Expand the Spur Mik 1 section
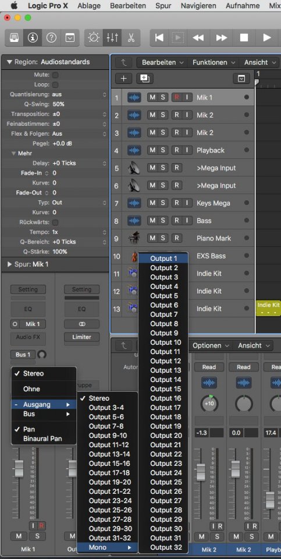 [10, 264]
